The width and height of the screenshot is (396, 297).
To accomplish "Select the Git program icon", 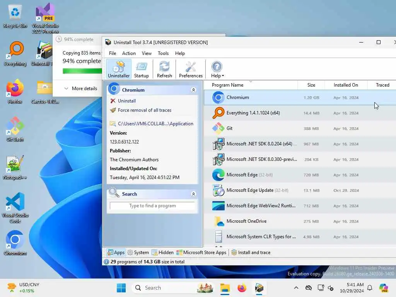I will point(218,128).
